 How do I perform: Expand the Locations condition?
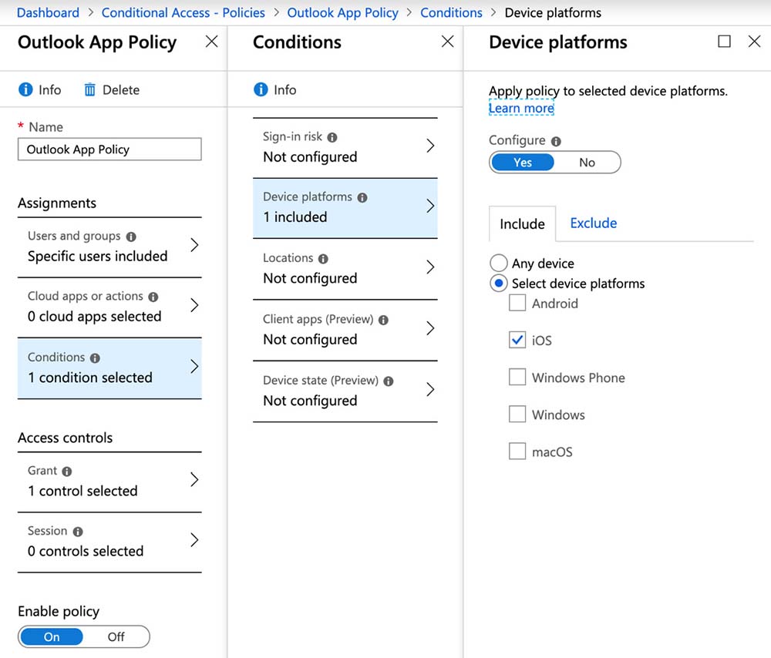pyautogui.click(x=345, y=268)
